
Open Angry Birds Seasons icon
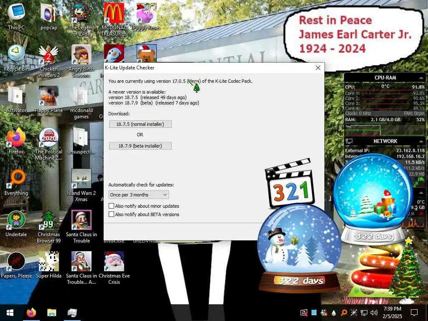point(82,61)
